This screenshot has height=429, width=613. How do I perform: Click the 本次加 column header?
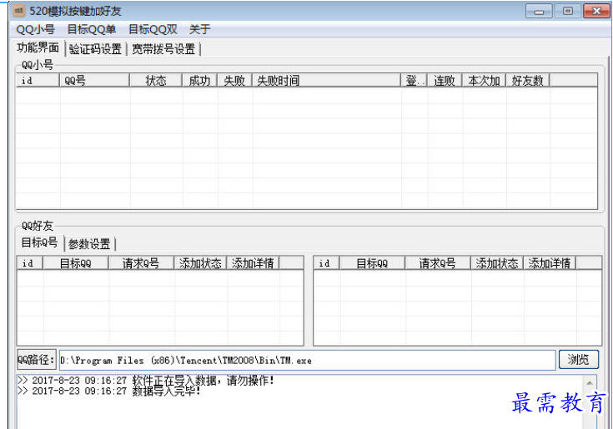click(485, 81)
